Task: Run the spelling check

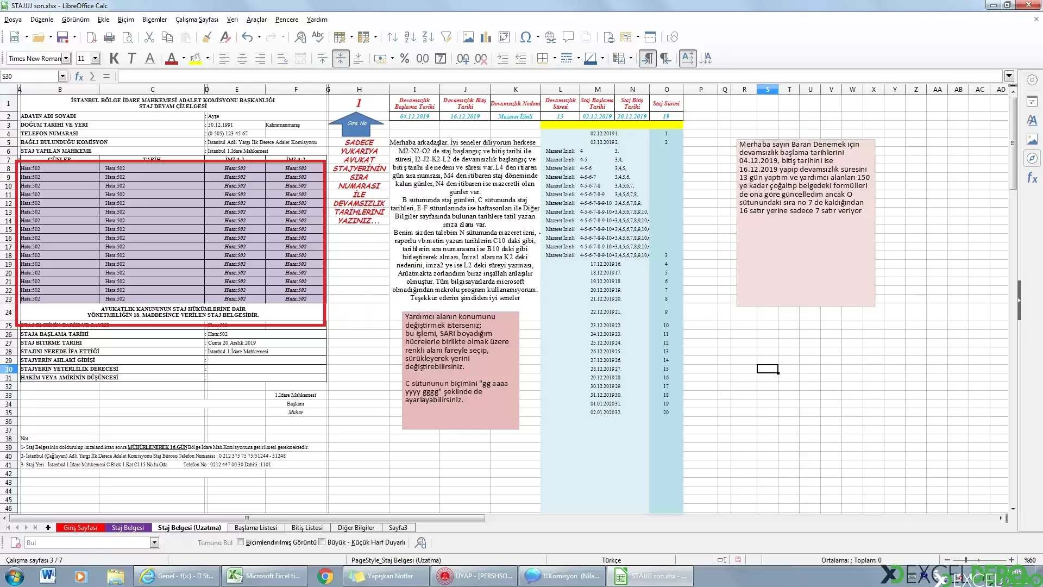Action: pos(318,37)
